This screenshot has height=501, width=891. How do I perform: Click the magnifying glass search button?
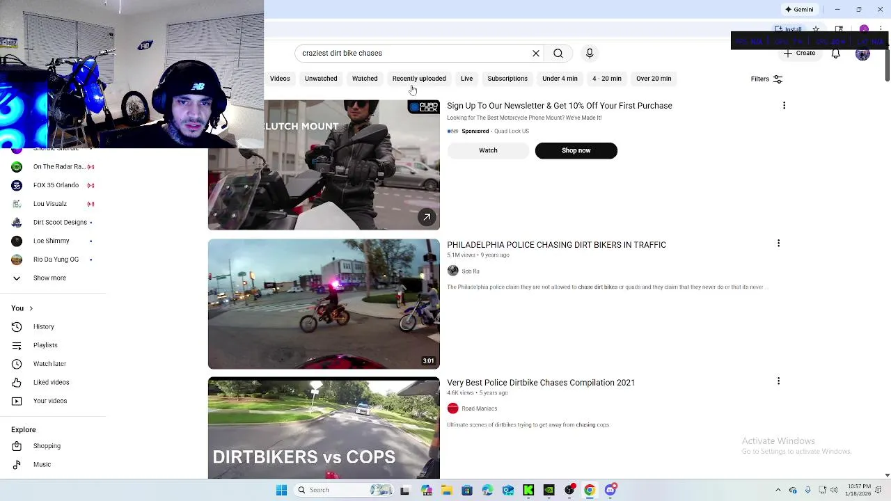558,54
